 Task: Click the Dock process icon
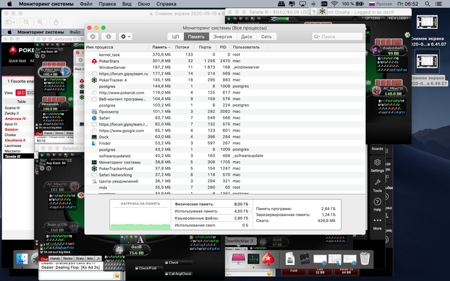coord(94,137)
